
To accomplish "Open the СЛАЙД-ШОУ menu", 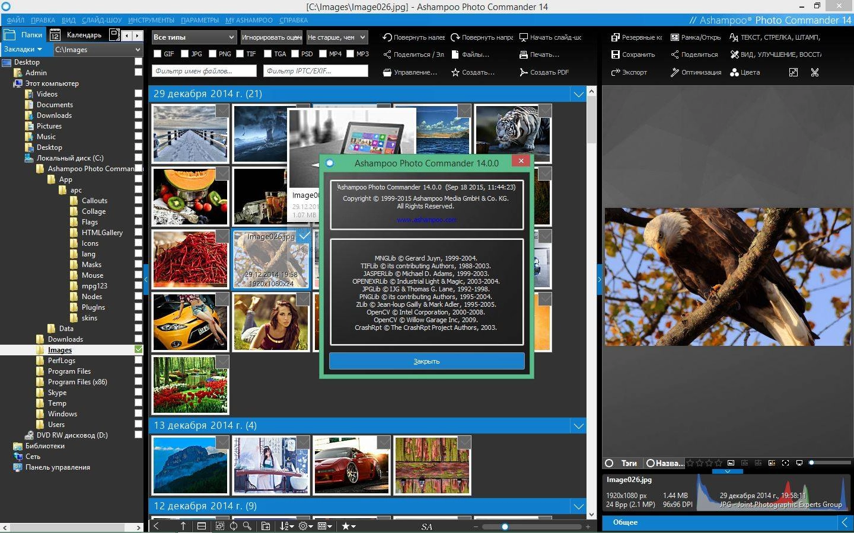I will (x=101, y=20).
